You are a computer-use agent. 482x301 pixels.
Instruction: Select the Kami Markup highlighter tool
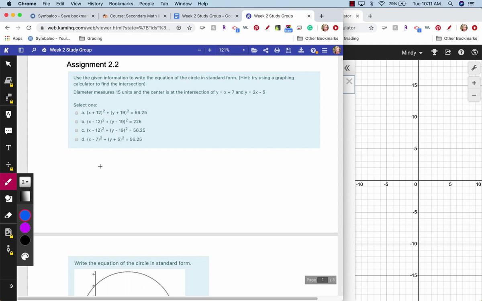[x=8, y=114]
